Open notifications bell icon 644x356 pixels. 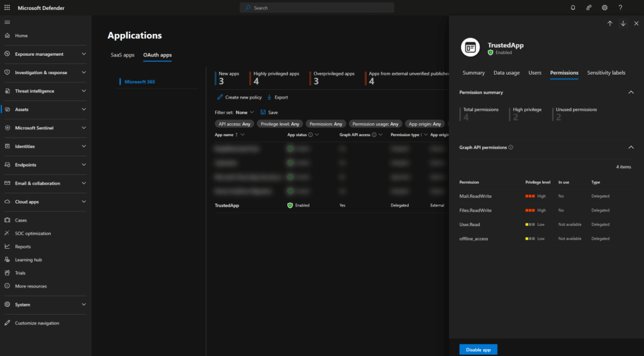coord(573,8)
